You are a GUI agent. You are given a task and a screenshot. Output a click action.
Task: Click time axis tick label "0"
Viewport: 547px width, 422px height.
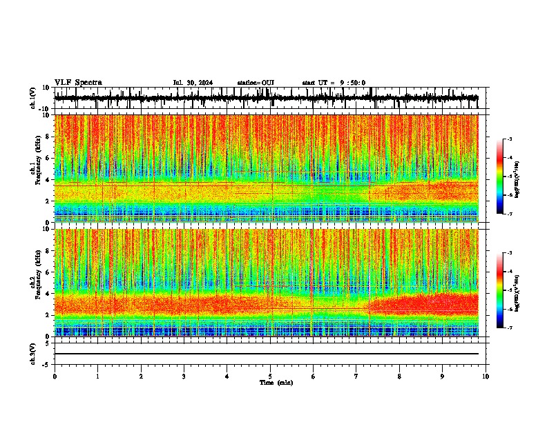(55, 376)
